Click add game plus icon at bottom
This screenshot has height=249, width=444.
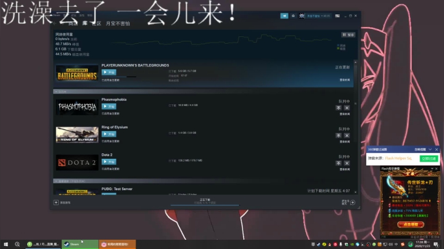[56, 202]
